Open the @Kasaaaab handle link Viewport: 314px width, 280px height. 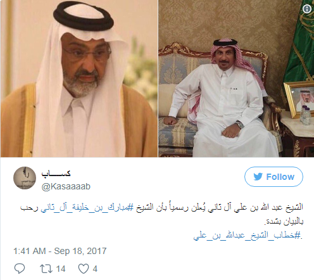point(66,186)
